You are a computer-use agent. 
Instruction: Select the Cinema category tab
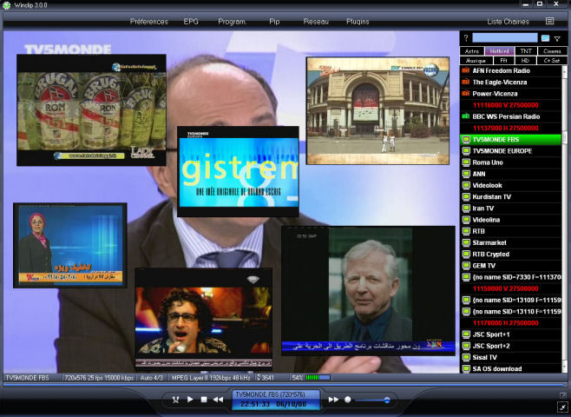click(x=552, y=51)
